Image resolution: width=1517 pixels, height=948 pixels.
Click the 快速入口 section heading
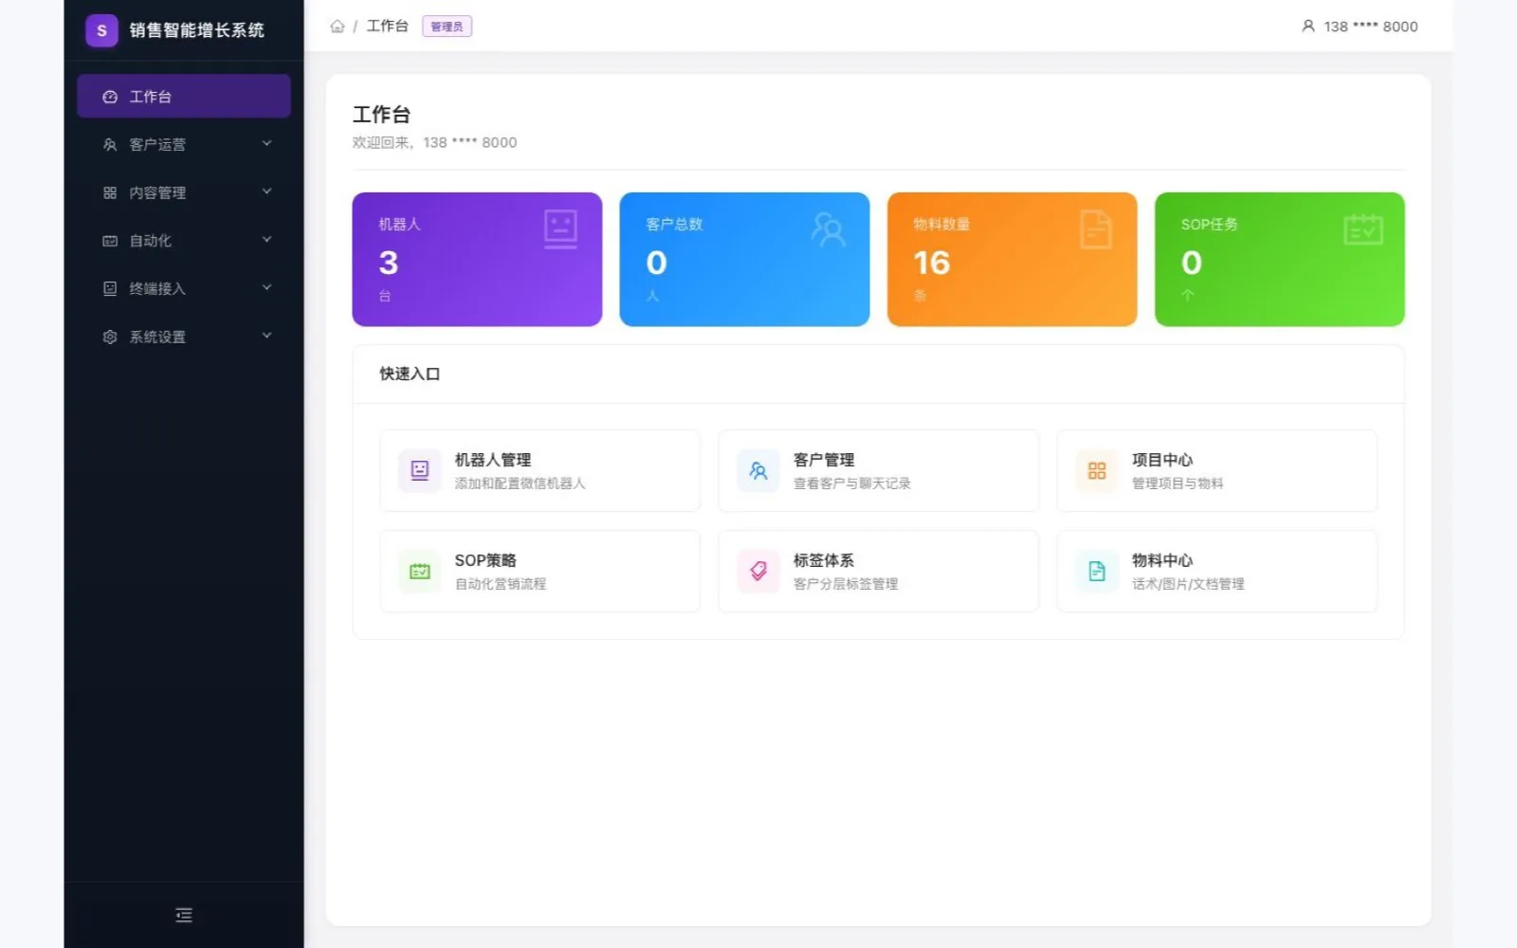[x=410, y=374]
